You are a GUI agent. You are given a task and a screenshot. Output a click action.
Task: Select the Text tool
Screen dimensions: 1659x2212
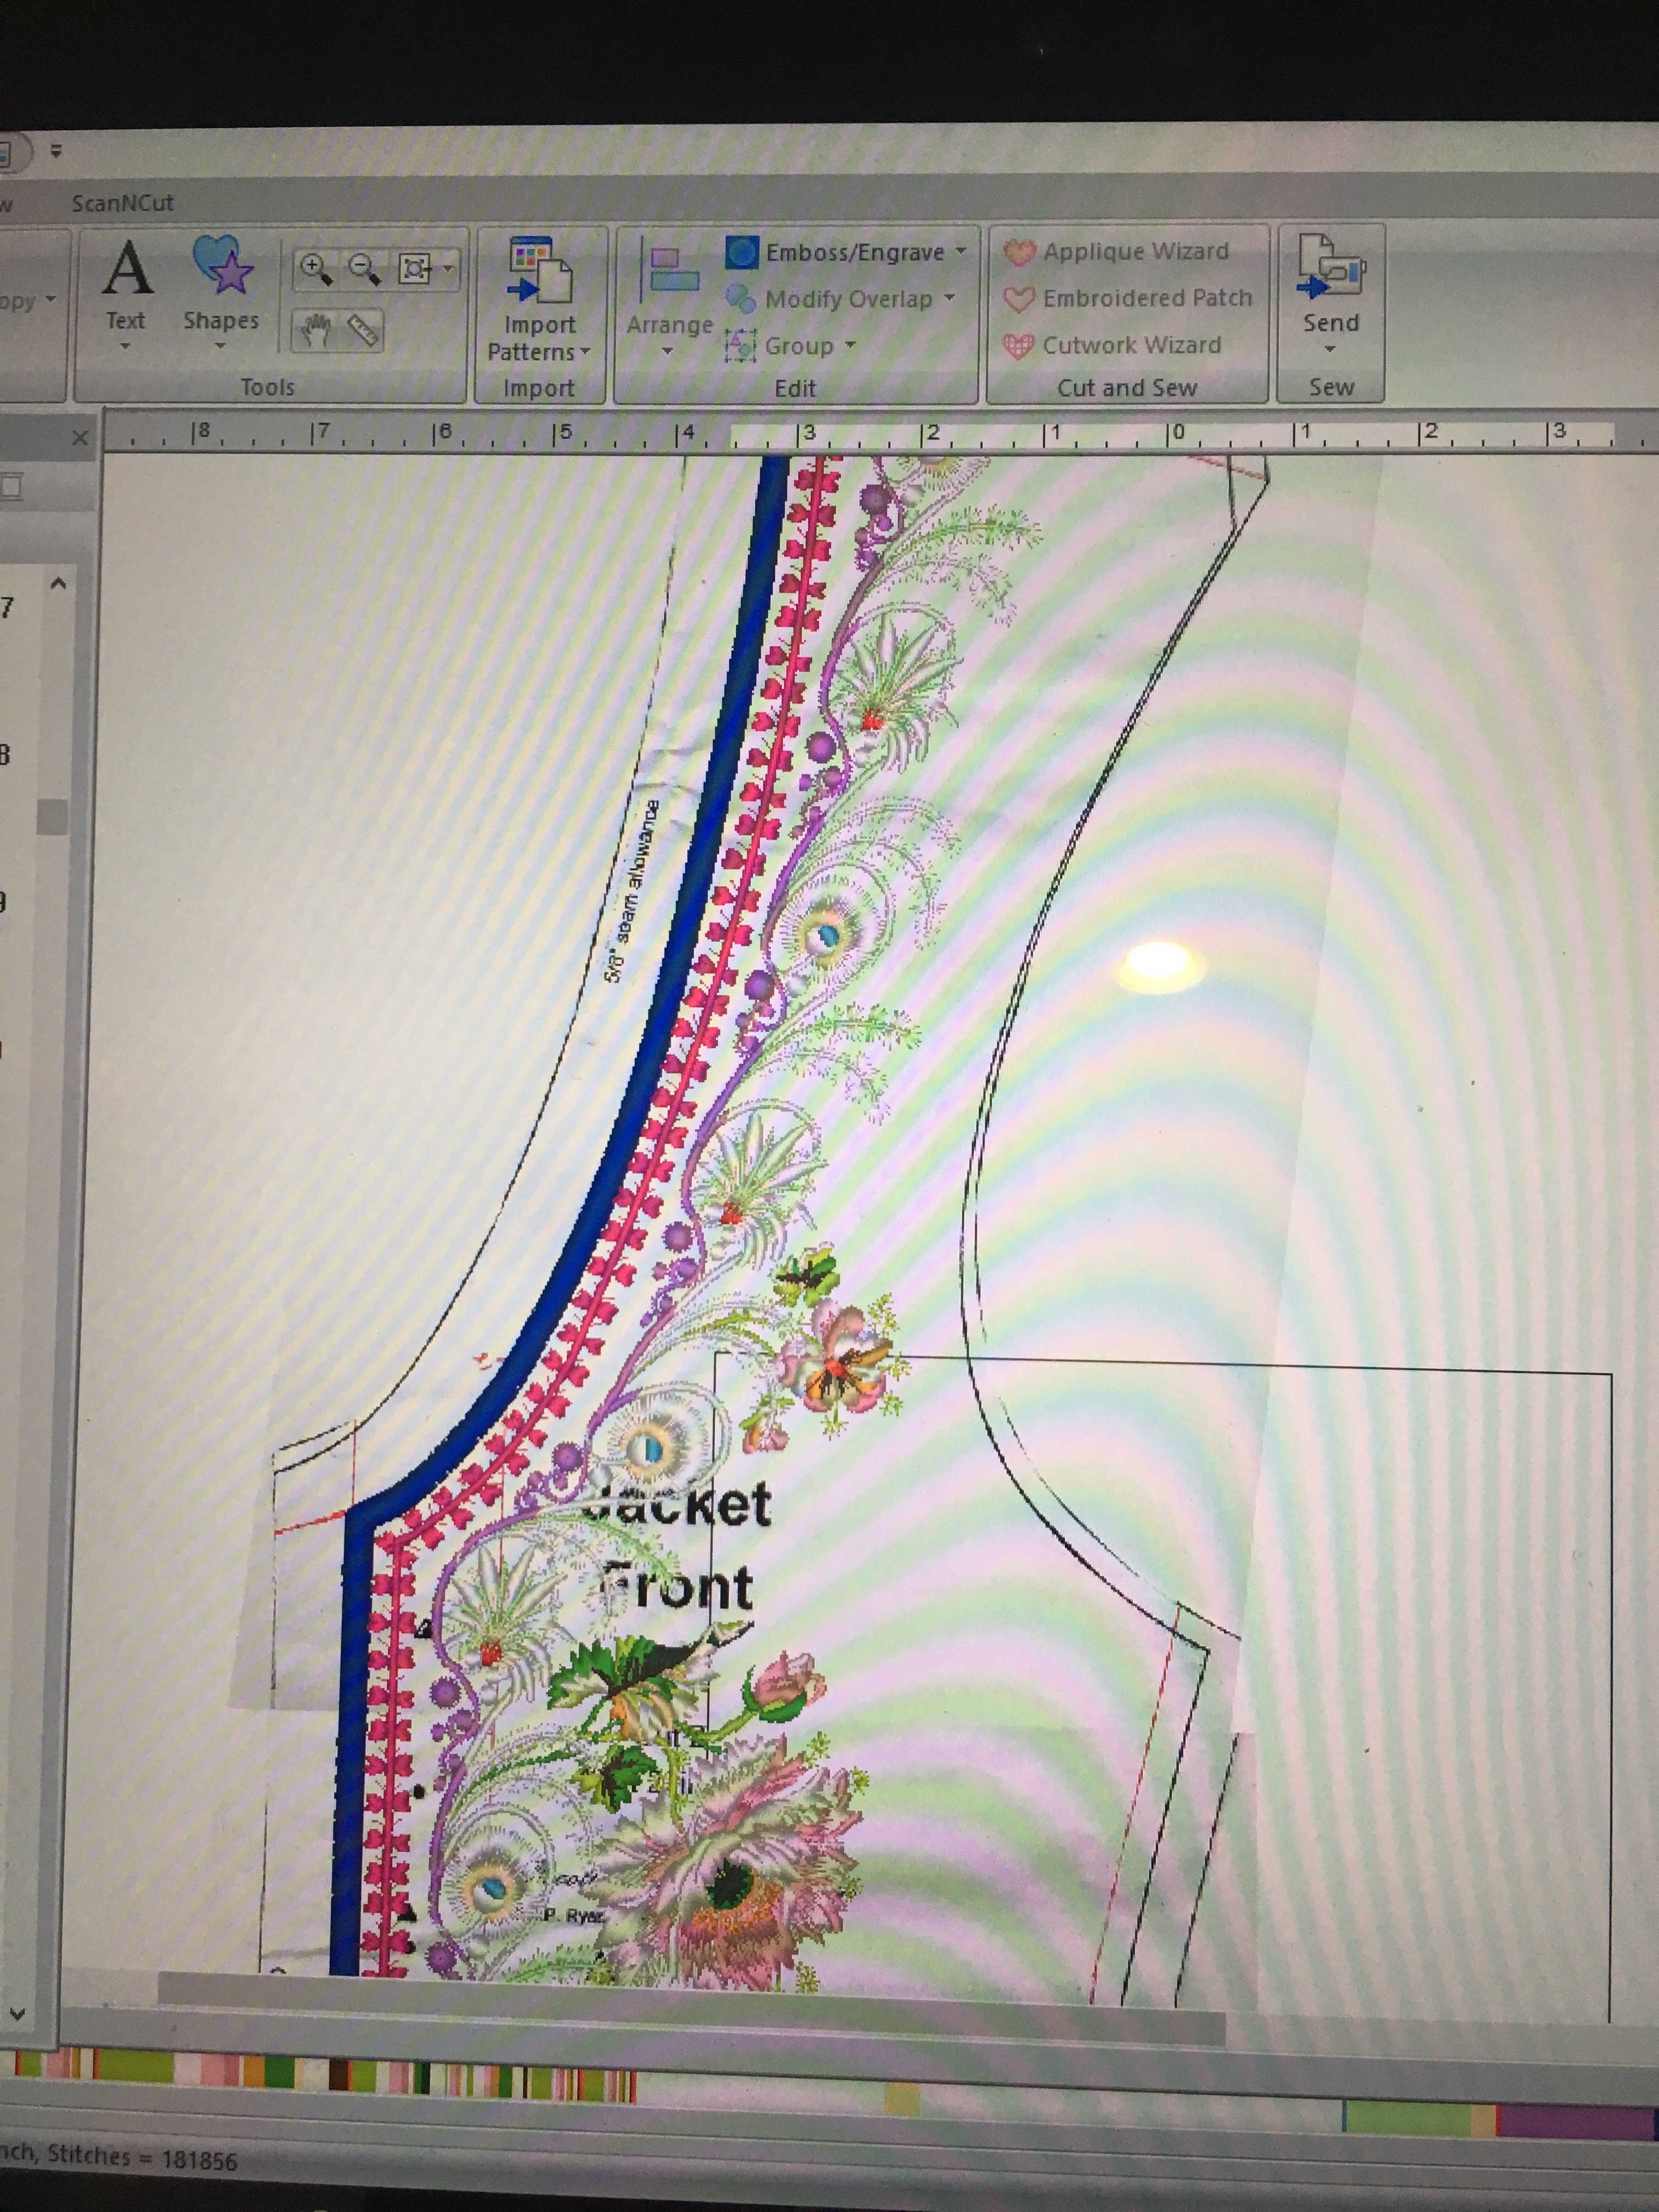127,286
